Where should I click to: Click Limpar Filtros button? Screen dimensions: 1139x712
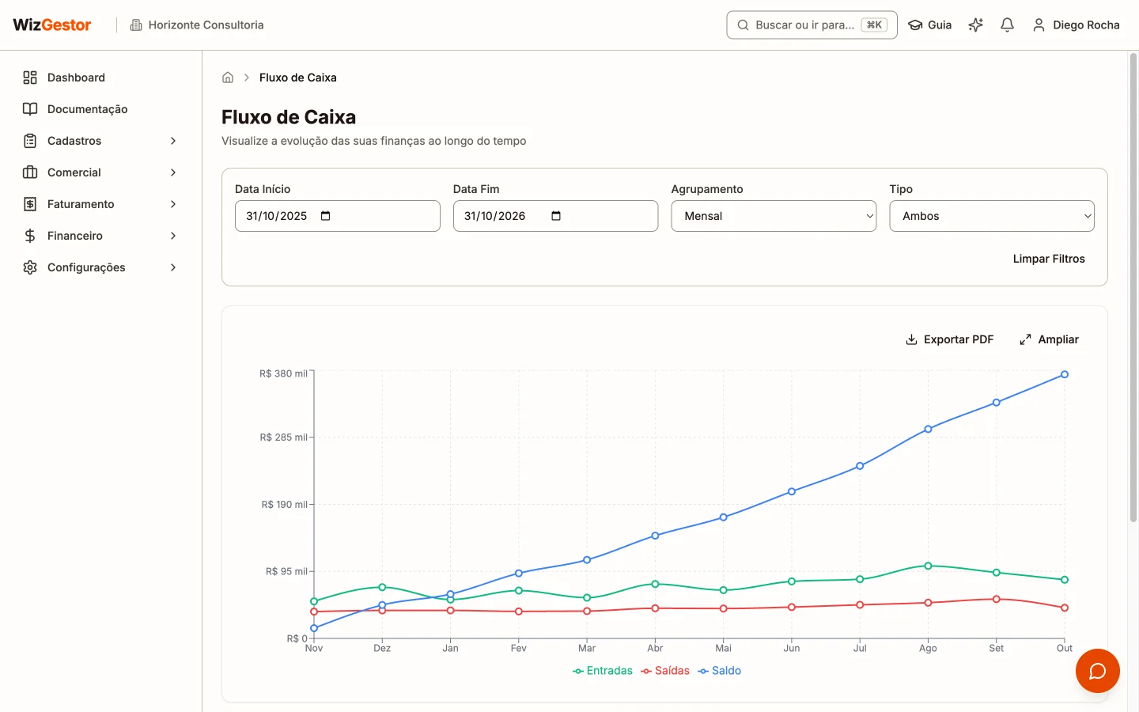tap(1049, 259)
